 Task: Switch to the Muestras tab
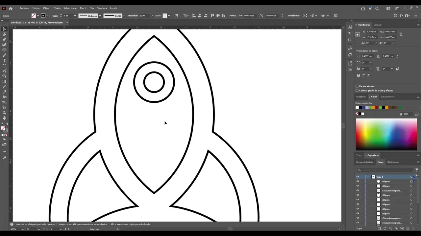(361, 97)
